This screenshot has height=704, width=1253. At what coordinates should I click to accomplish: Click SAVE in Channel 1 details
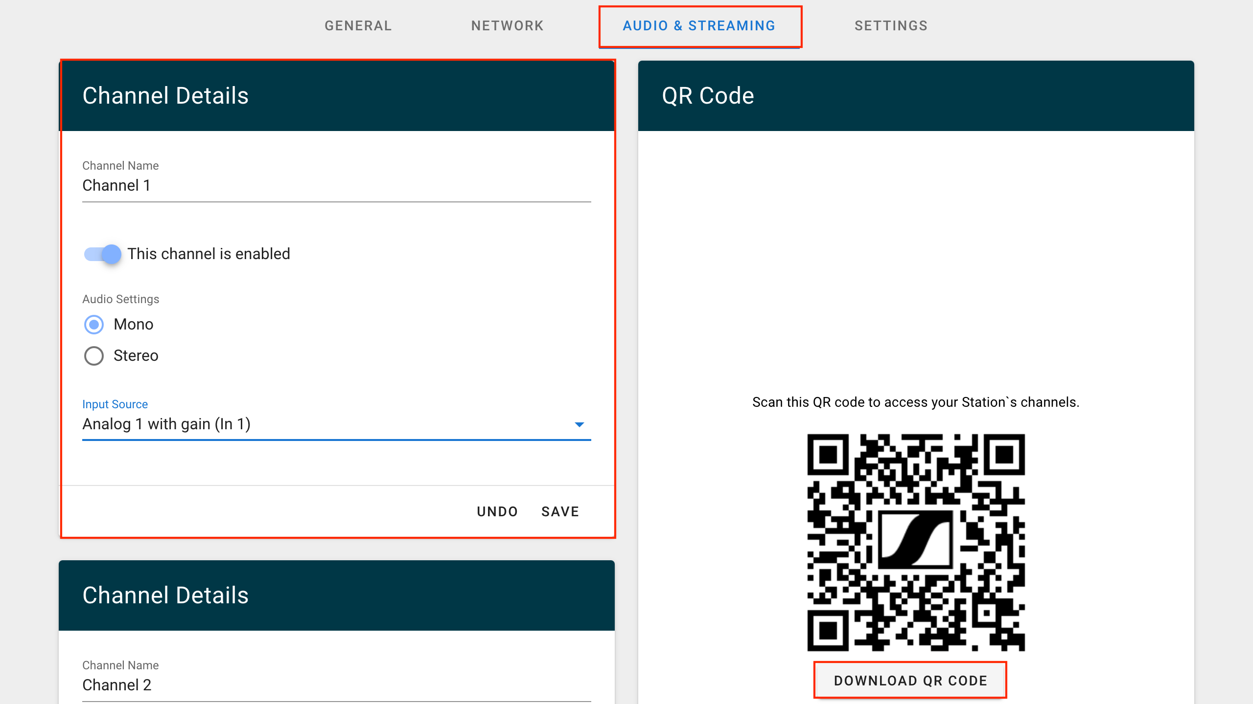[560, 511]
